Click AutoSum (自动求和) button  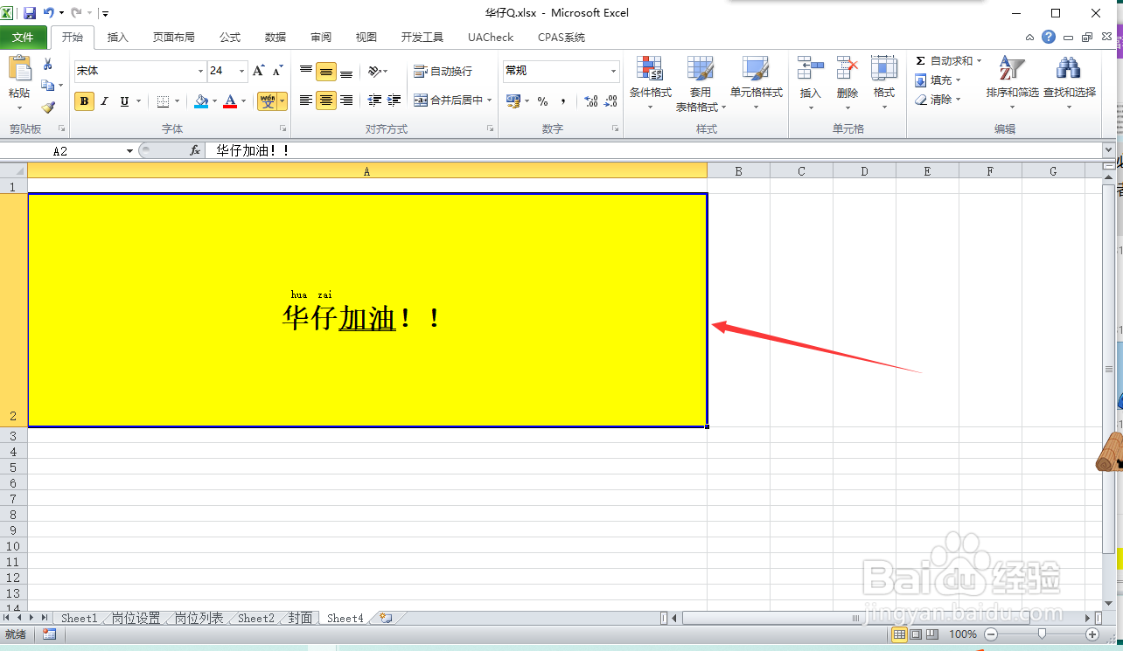click(948, 61)
